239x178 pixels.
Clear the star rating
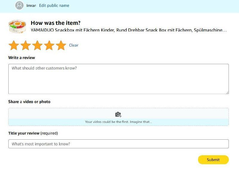click(73, 45)
